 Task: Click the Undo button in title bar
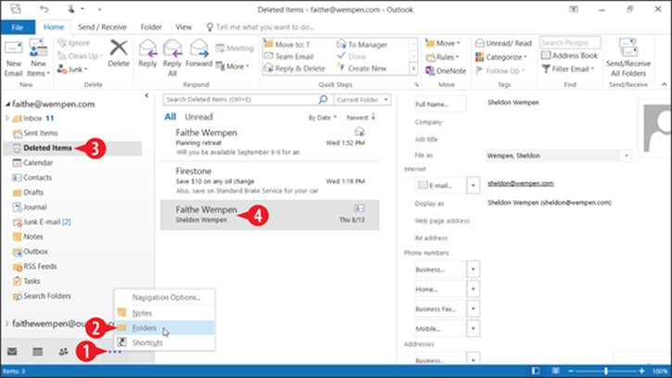click(44, 8)
